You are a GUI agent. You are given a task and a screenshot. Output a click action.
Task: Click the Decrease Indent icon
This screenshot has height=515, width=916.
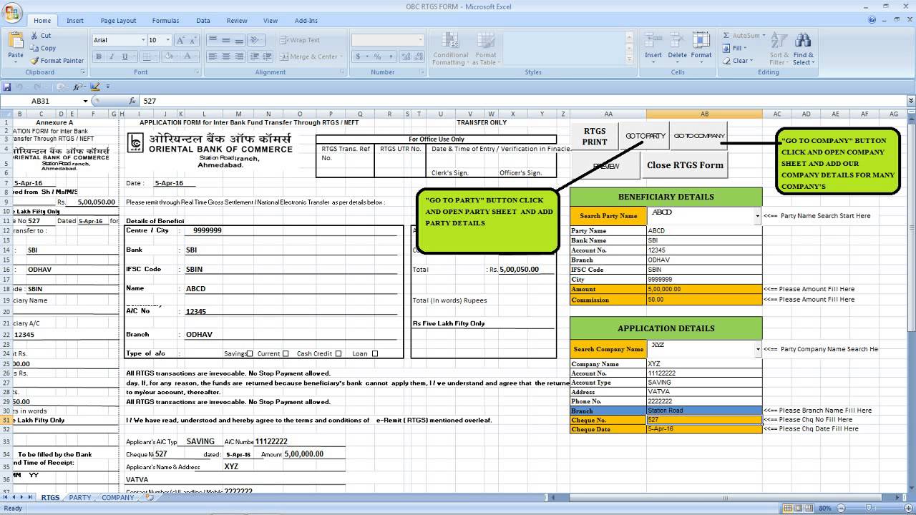tap(256, 57)
